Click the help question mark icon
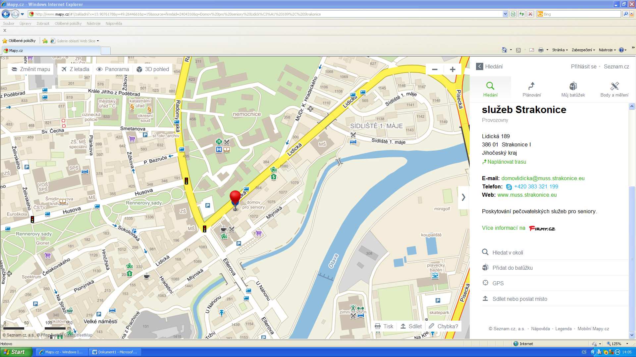The height and width of the screenshot is (357, 636). tap(621, 50)
